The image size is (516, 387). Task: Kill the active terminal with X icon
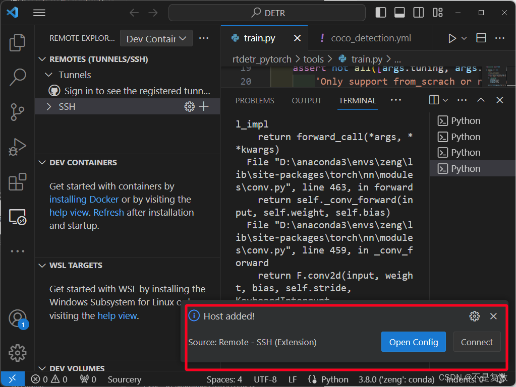pyautogui.click(x=499, y=100)
